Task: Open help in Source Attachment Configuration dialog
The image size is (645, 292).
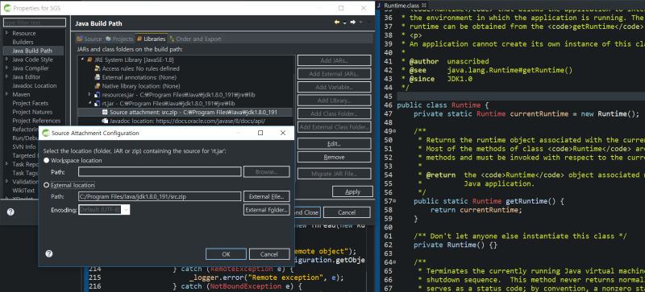Action: pyautogui.click(x=49, y=254)
